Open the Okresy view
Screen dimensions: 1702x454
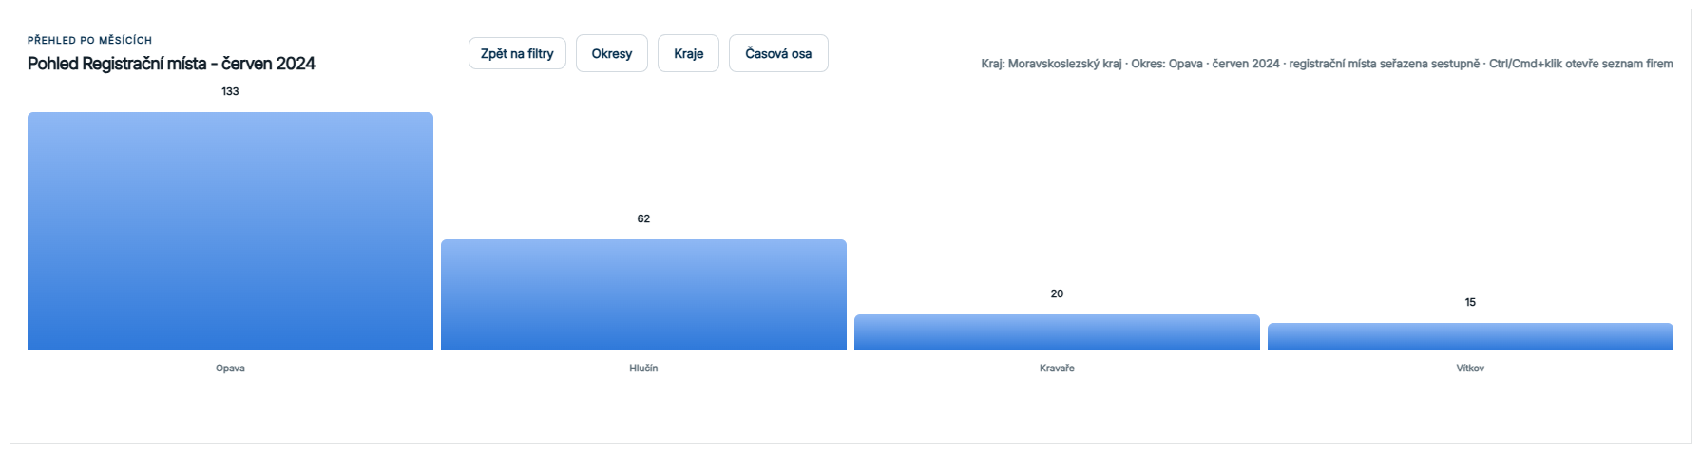point(611,53)
